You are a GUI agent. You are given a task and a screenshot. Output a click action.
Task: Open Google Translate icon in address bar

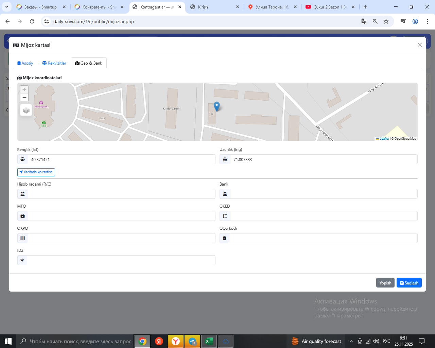coord(364,21)
